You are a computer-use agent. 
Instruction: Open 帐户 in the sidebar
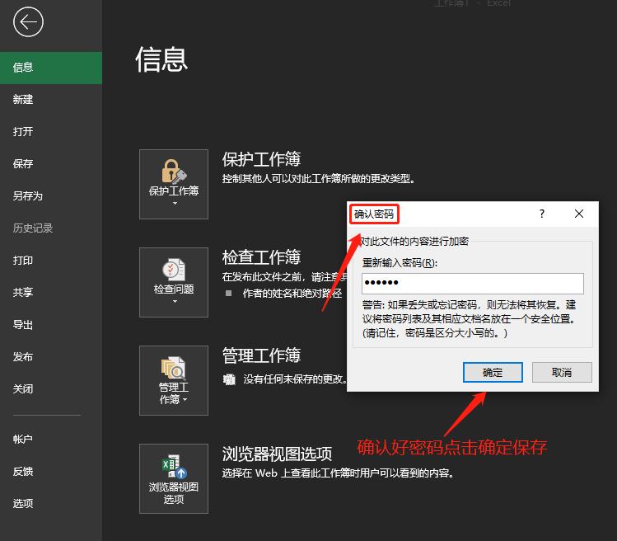[51, 440]
